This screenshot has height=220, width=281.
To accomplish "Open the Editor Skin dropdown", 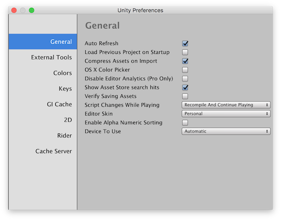I will tap(226, 114).
